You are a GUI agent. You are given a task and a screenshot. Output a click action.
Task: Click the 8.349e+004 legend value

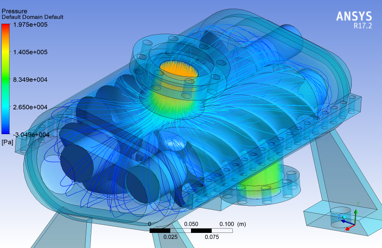30,80
